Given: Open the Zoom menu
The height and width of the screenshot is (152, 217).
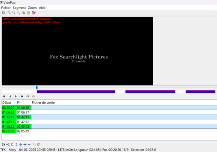Looking at the screenshot, I should point(32,8).
